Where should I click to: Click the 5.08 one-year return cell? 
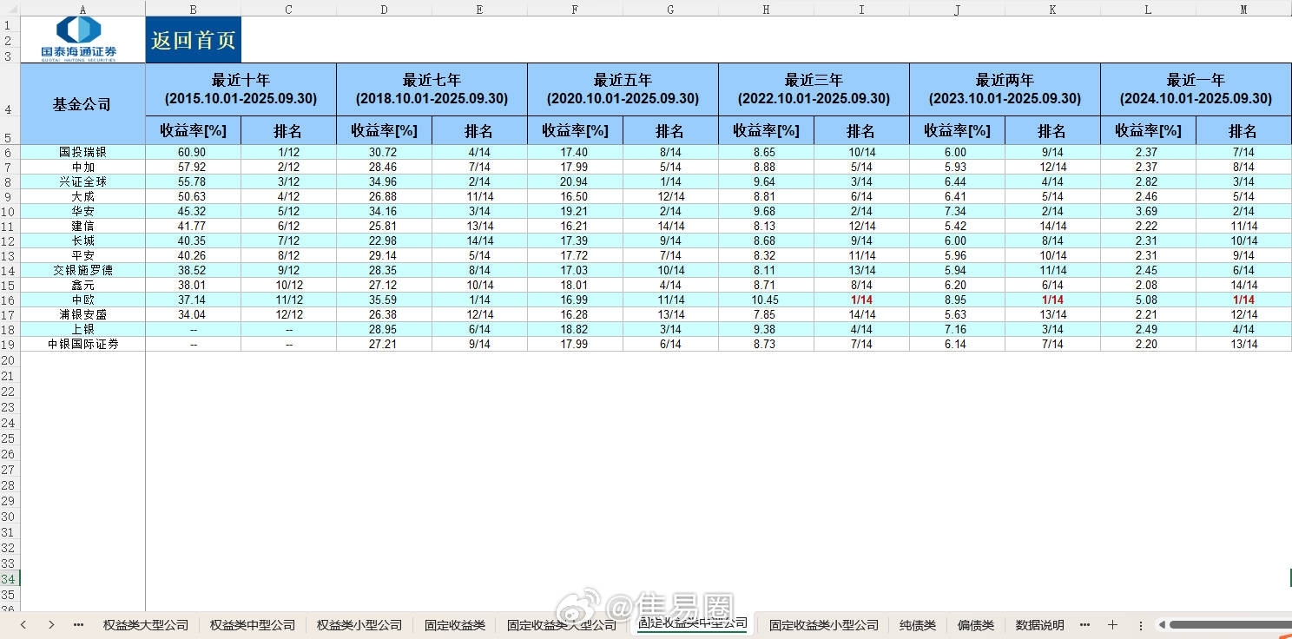click(x=1148, y=300)
